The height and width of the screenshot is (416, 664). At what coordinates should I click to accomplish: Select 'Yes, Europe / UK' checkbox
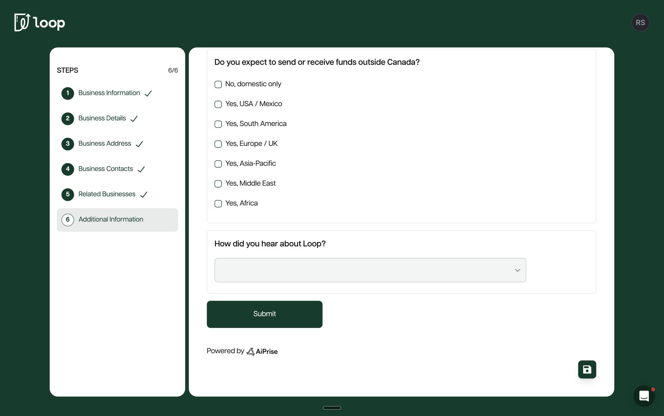point(218,144)
